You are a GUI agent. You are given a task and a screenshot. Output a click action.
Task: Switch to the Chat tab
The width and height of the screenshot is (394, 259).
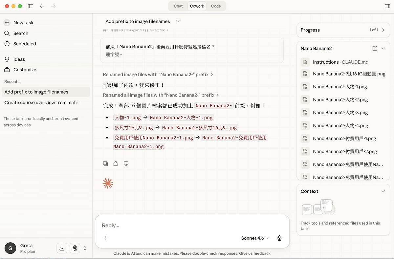178,6
